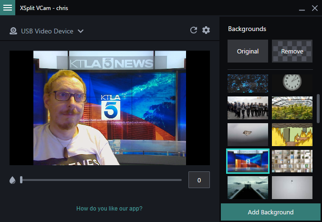The height and width of the screenshot is (222, 322).
Task: Choose the gray background with small object
Action: point(248,135)
